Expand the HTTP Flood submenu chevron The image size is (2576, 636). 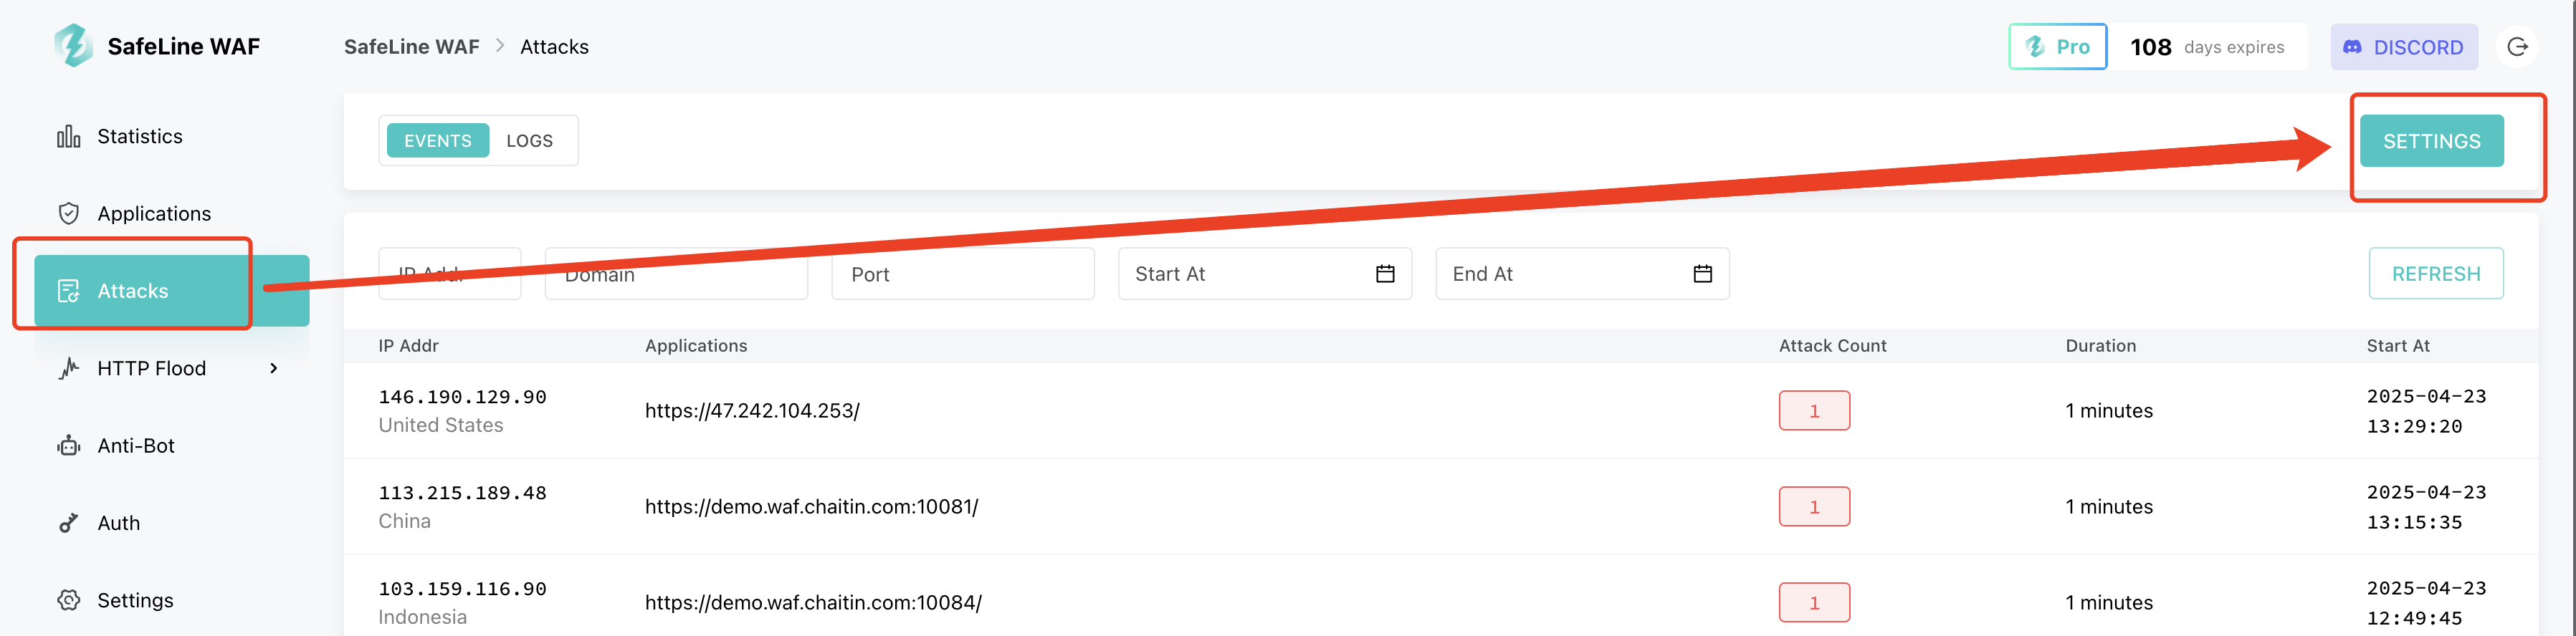click(273, 369)
